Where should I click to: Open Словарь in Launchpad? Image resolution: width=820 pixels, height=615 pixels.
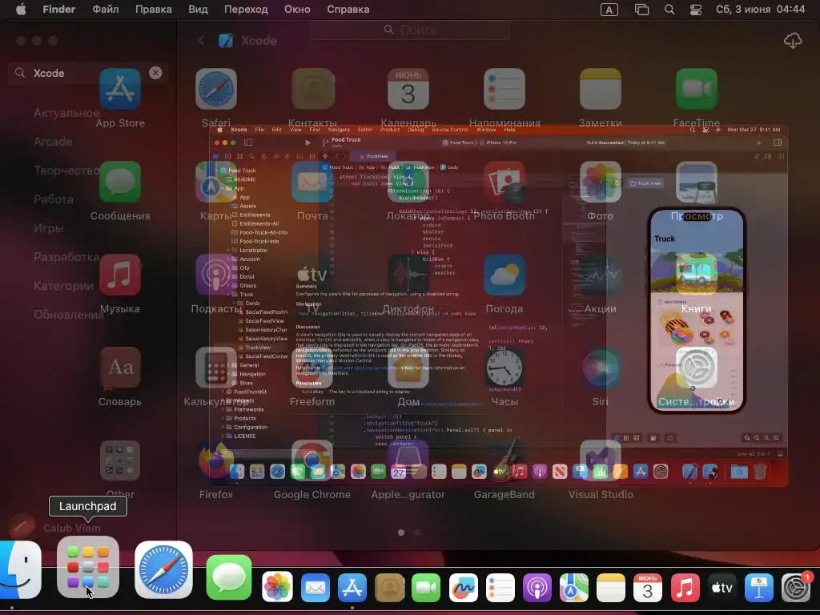(x=120, y=368)
